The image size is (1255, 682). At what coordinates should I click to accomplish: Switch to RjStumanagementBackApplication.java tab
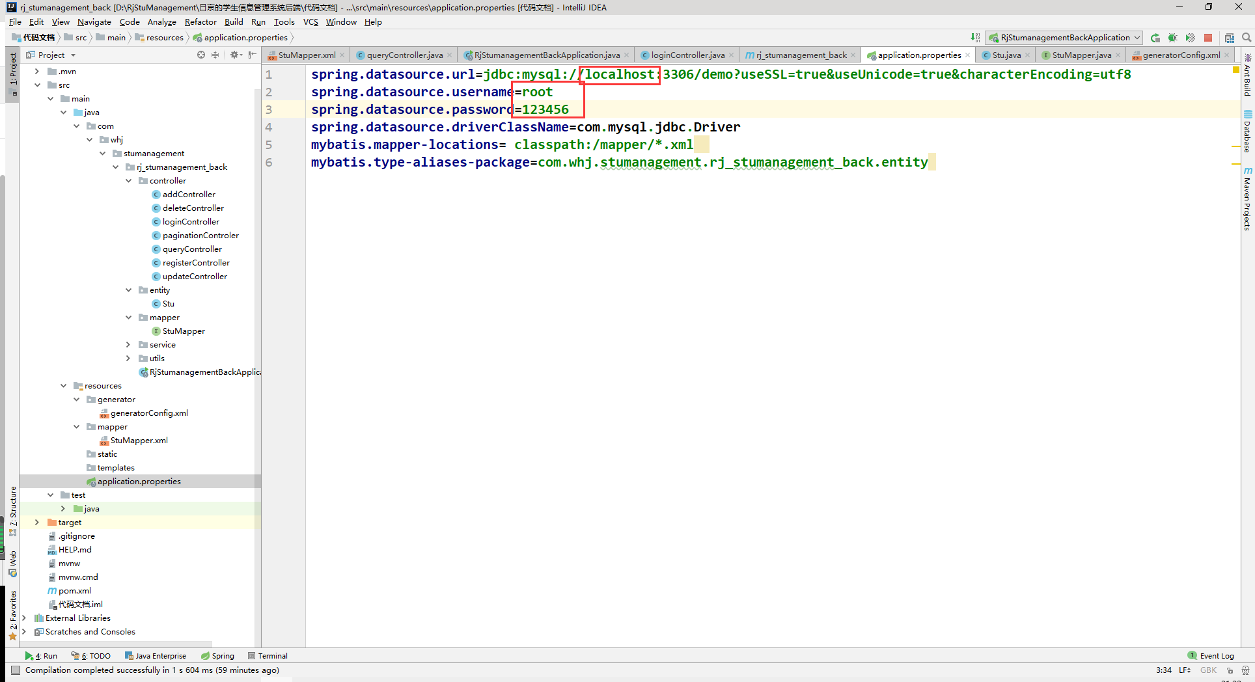(546, 55)
